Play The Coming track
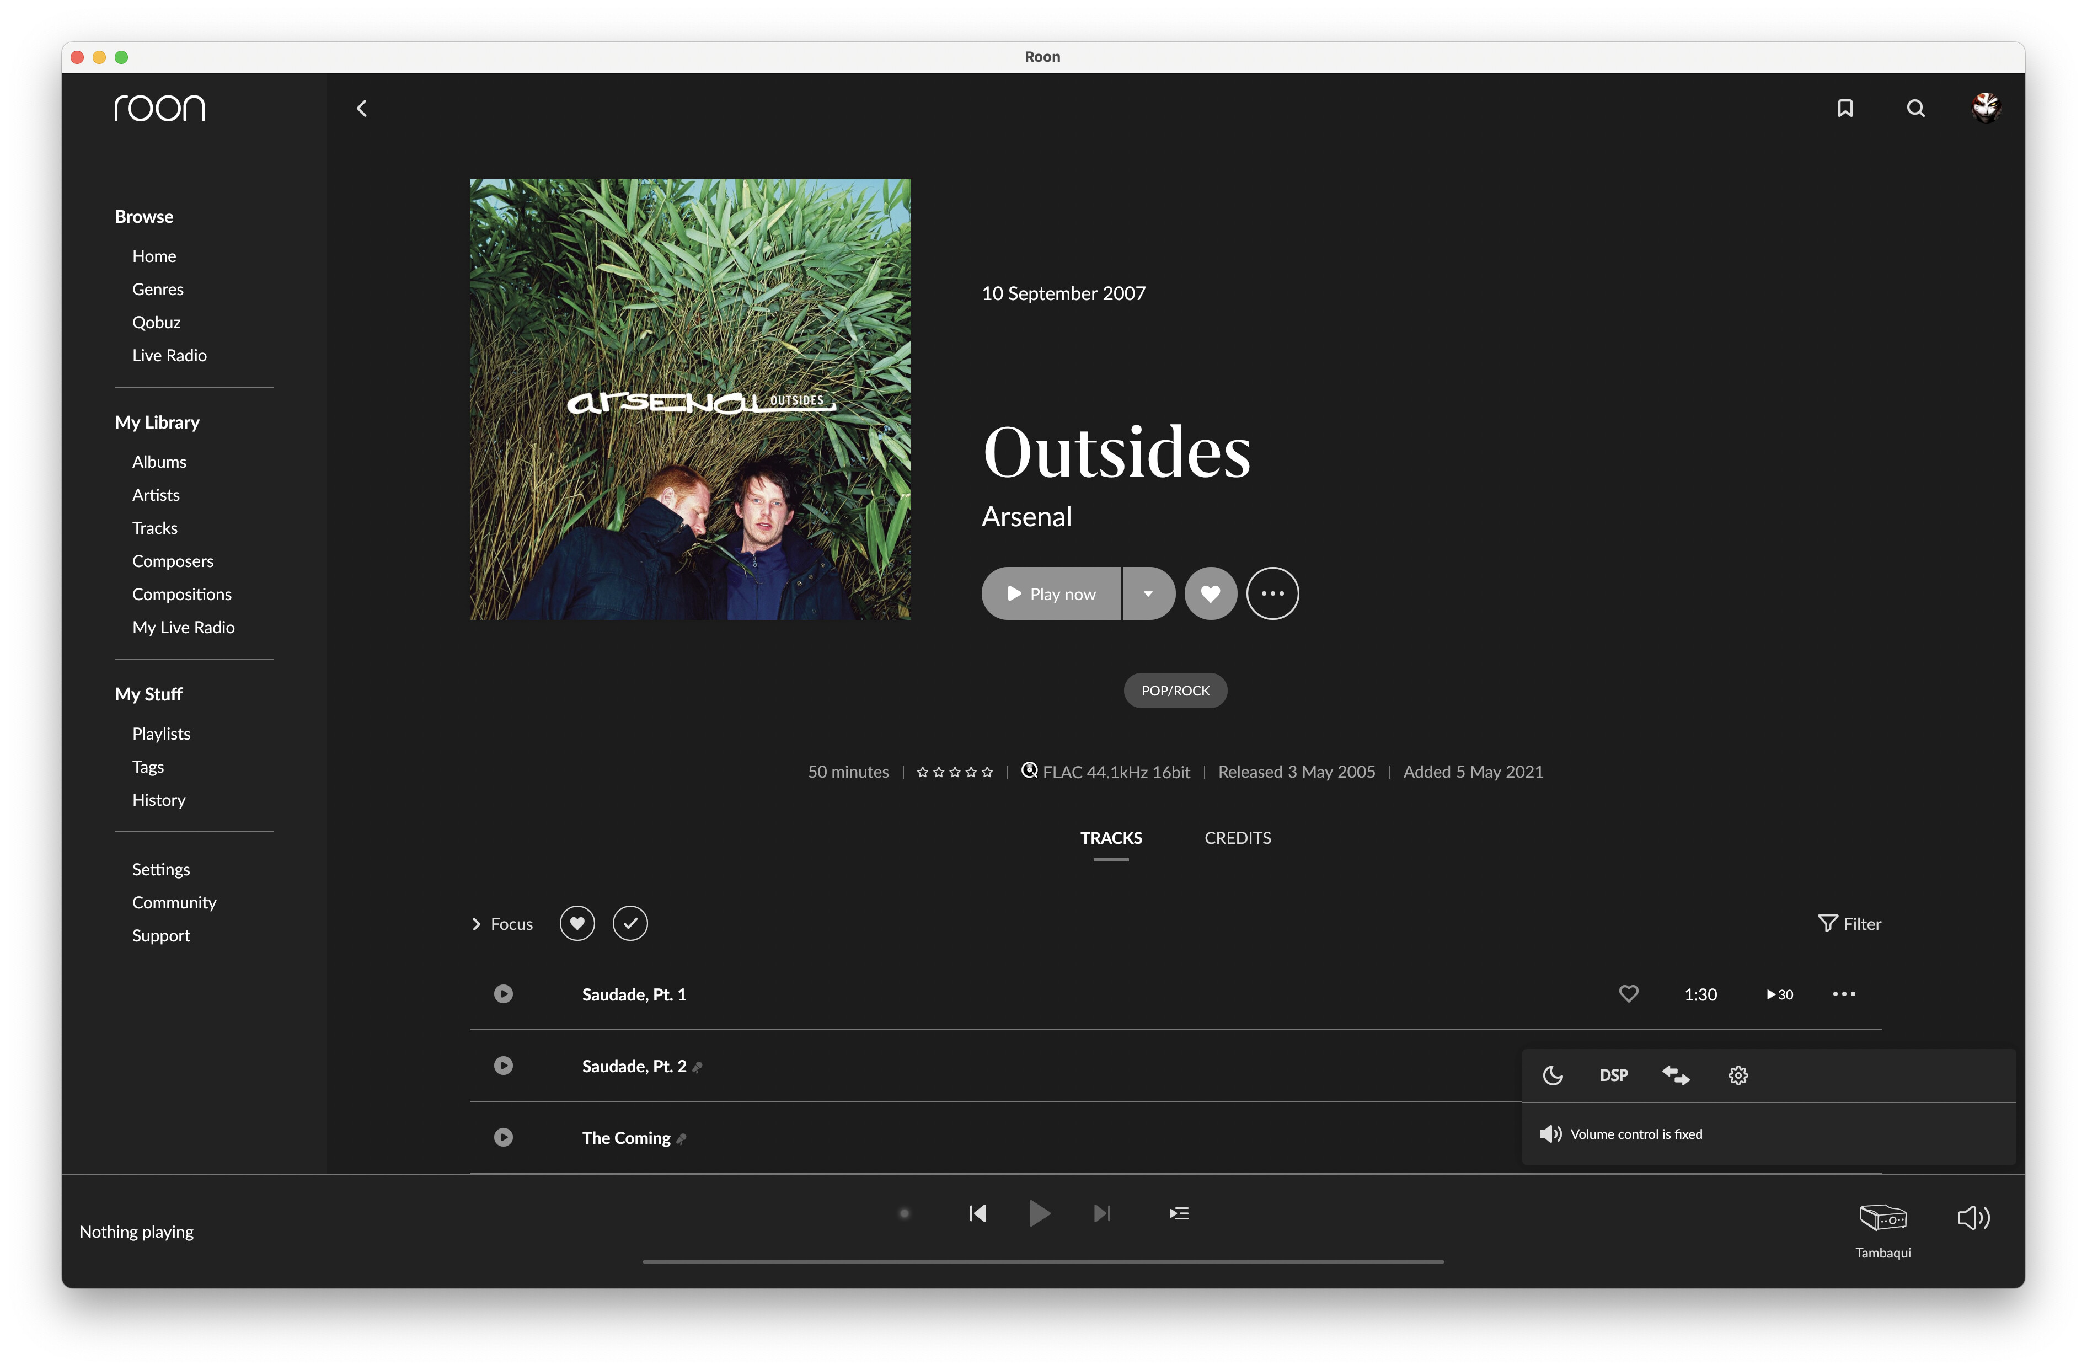This screenshot has width=2087, height=1370. 504,1138
